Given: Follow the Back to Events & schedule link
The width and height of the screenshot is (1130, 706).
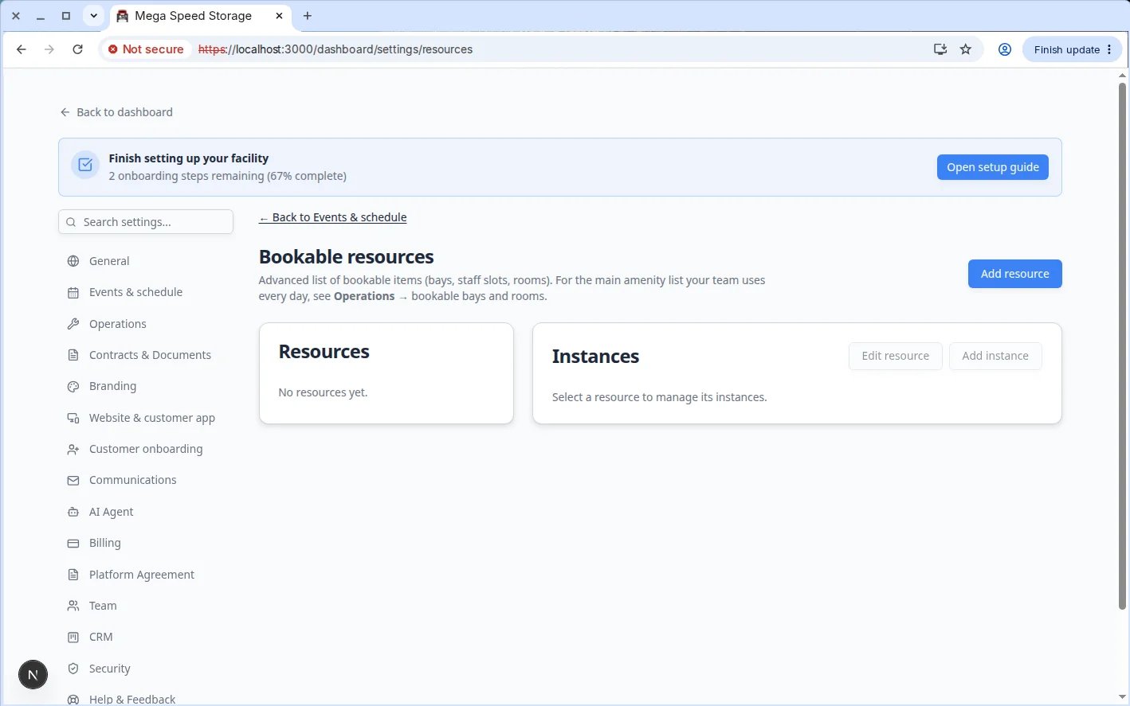Looking at the screenshot, I should coord(332,217).
